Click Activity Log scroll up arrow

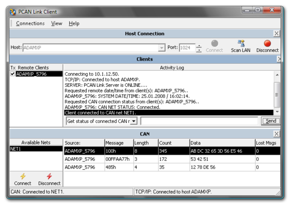(x=277, y=75)
